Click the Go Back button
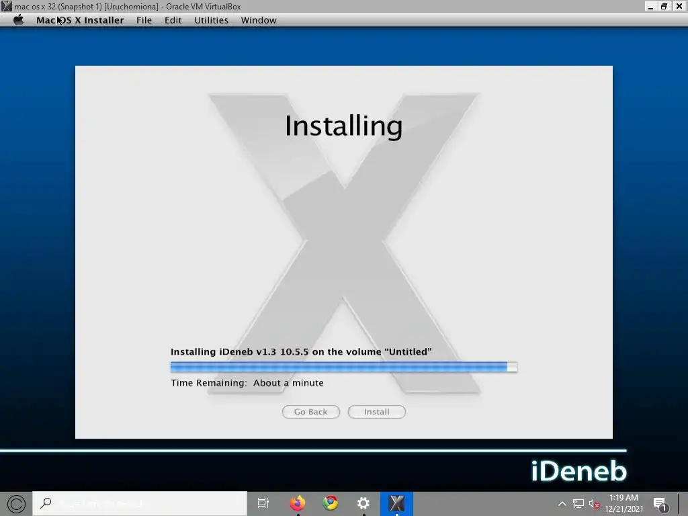688x516 pixels. click(310, 412)
